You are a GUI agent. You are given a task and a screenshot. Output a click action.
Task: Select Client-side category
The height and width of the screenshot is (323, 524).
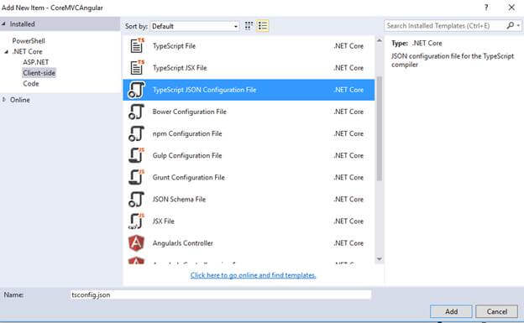[39, 73]
